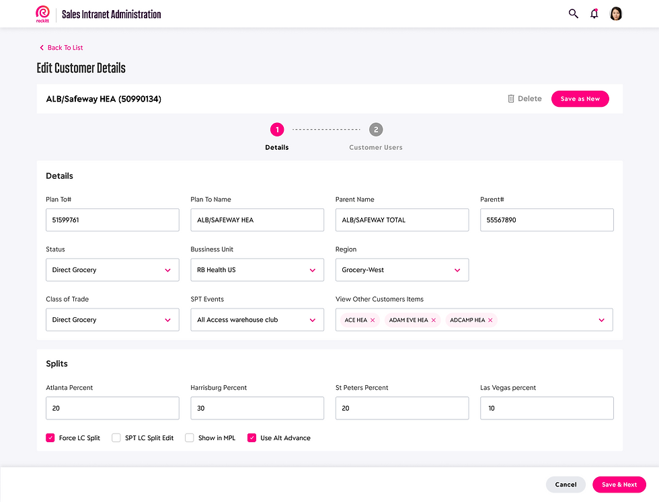
Task: Remove the ADAM EVE HEA tag
Action: [x=434, y=321]
